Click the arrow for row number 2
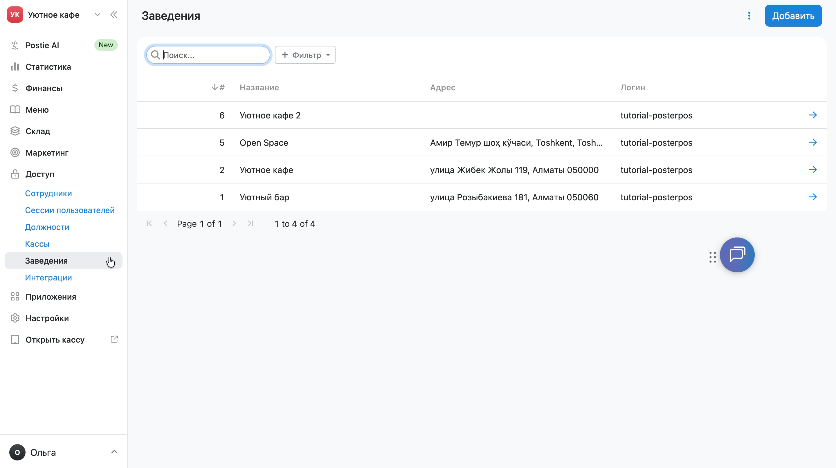 (813, 170)
